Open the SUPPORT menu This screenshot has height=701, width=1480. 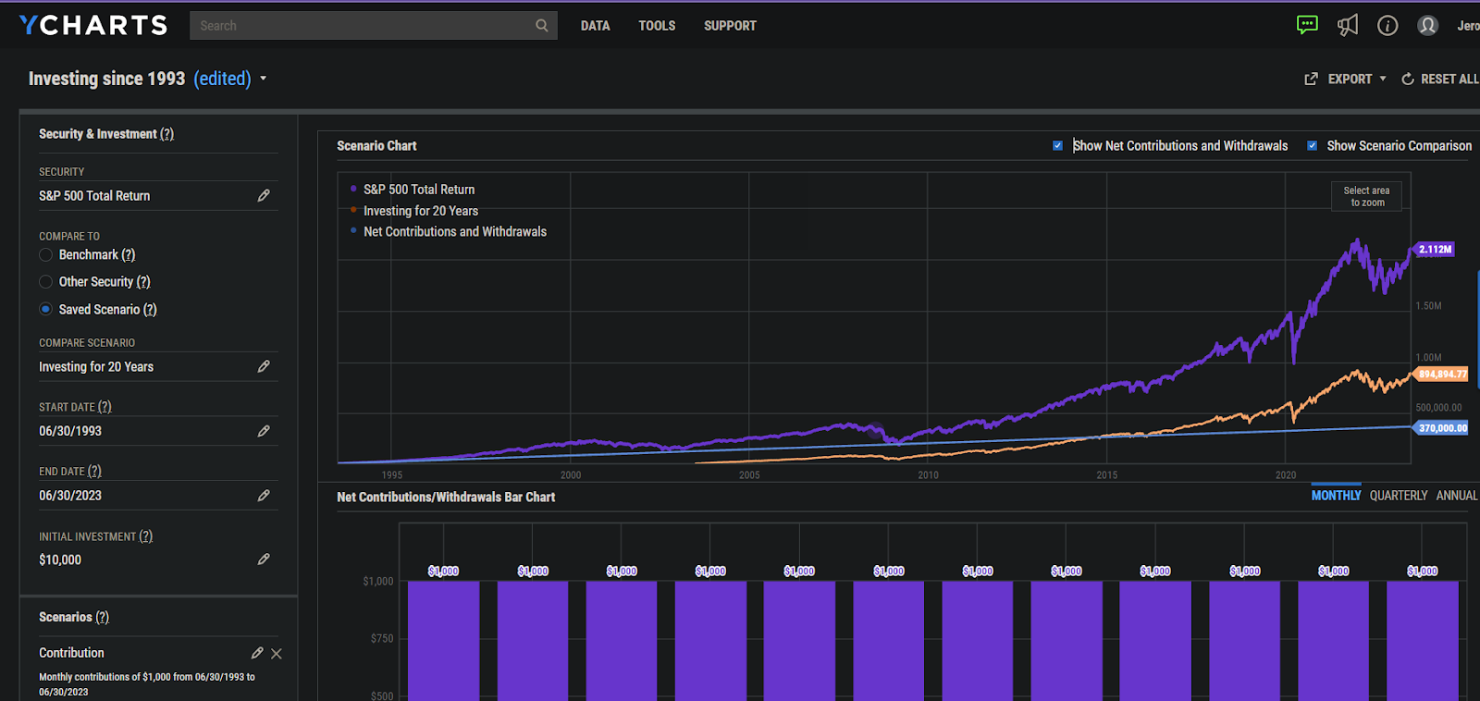click(x=730, y=26)
